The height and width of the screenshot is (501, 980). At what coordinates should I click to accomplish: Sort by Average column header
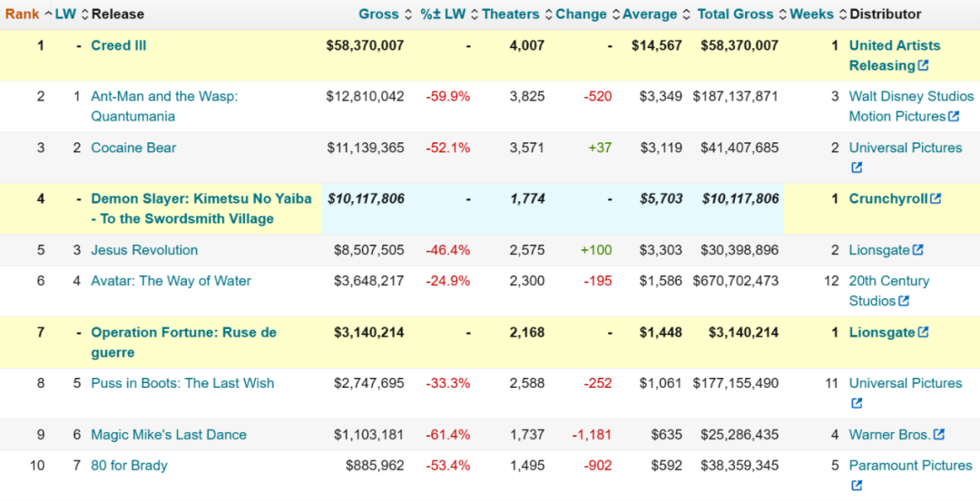pos(649,14)
